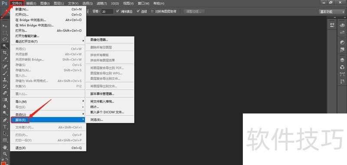Expand the 最近打开文件(T) submenu
Image resolution: width=347 pixels, height=165 pixels.
(x=49, y=41)
